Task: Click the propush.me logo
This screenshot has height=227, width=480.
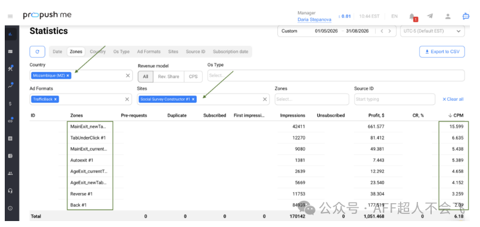Action: click(47, 15)
